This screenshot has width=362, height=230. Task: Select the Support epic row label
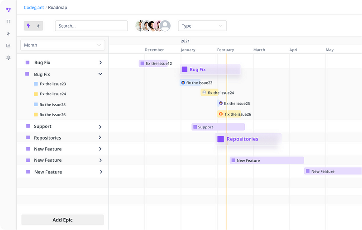43,126
